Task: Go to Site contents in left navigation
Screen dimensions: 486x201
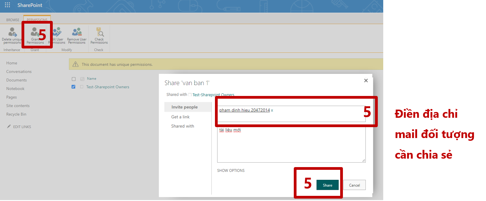Action: (x=18, y=106)
